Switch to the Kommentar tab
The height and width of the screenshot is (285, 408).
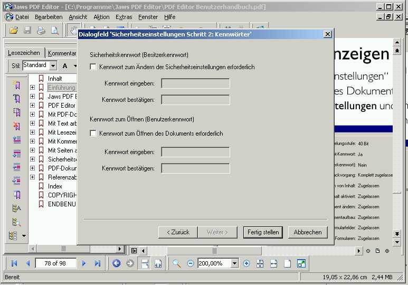pos(62,53)
